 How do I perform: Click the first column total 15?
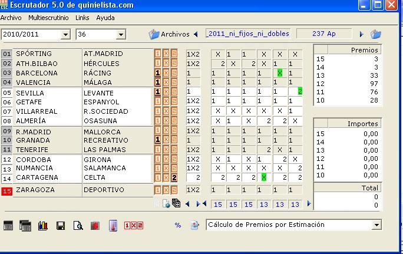coord(218,204)
